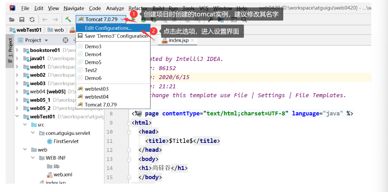Open the File menu
Viewport: 388px width, 192px height.
coord(25,8)
